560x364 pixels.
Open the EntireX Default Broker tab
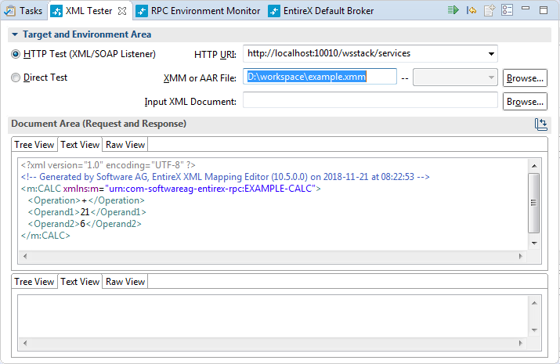pos(321,11)
